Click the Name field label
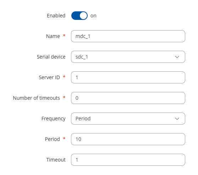Screen dimensions: 198x175 (53, 36)
